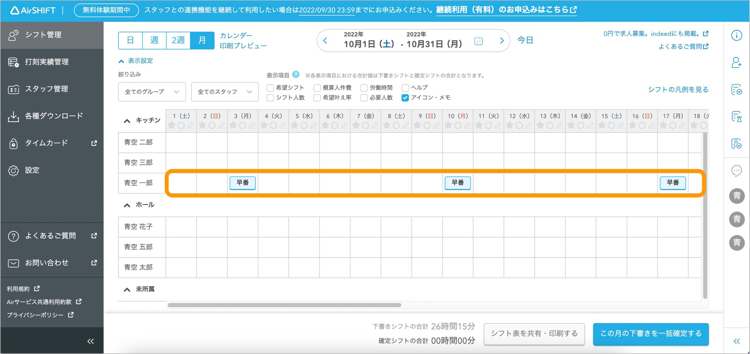
Task: Collapse the キッチン group
Action: tap(127, 121)
